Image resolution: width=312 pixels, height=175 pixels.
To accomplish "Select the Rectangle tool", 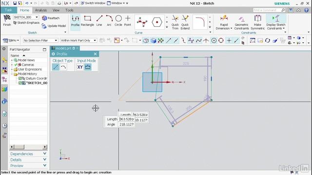I will (87, 21).
